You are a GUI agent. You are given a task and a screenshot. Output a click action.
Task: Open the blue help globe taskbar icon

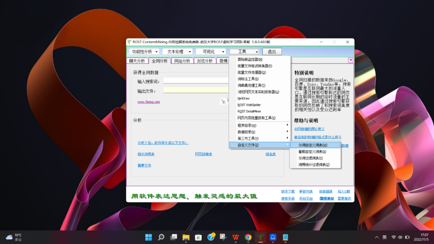[x=211, y=237]
